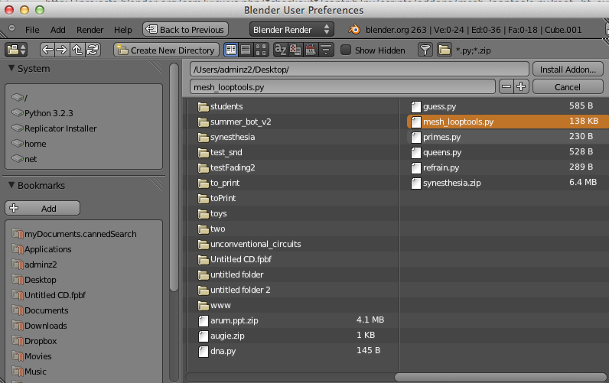This screenshot has height=383, width=609.
Task: Open the Render menu
Action: pos(90,30)
